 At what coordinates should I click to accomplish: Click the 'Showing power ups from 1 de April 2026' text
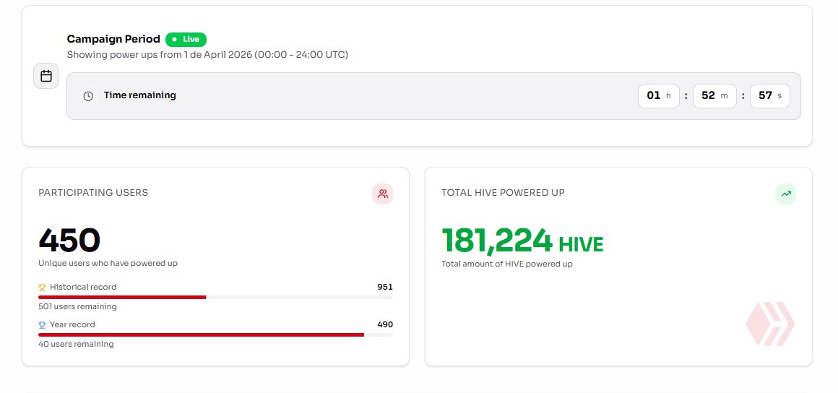(x=207, y=54)
